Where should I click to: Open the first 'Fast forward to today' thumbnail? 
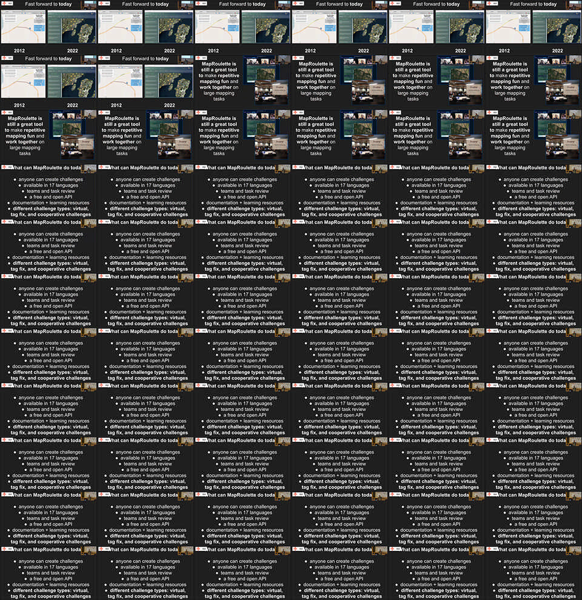(x=48, y=27)
